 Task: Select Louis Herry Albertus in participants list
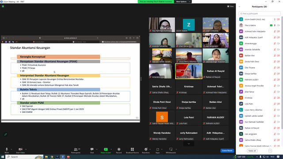click(260, 110)
